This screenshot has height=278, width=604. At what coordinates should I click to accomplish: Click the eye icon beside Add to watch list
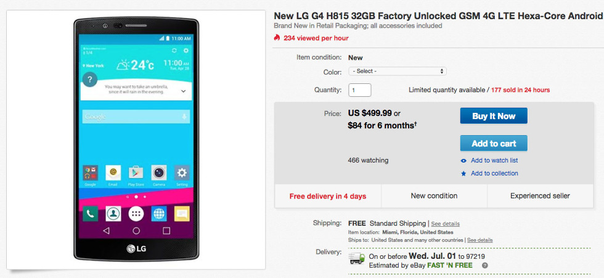tap(463, 161)
